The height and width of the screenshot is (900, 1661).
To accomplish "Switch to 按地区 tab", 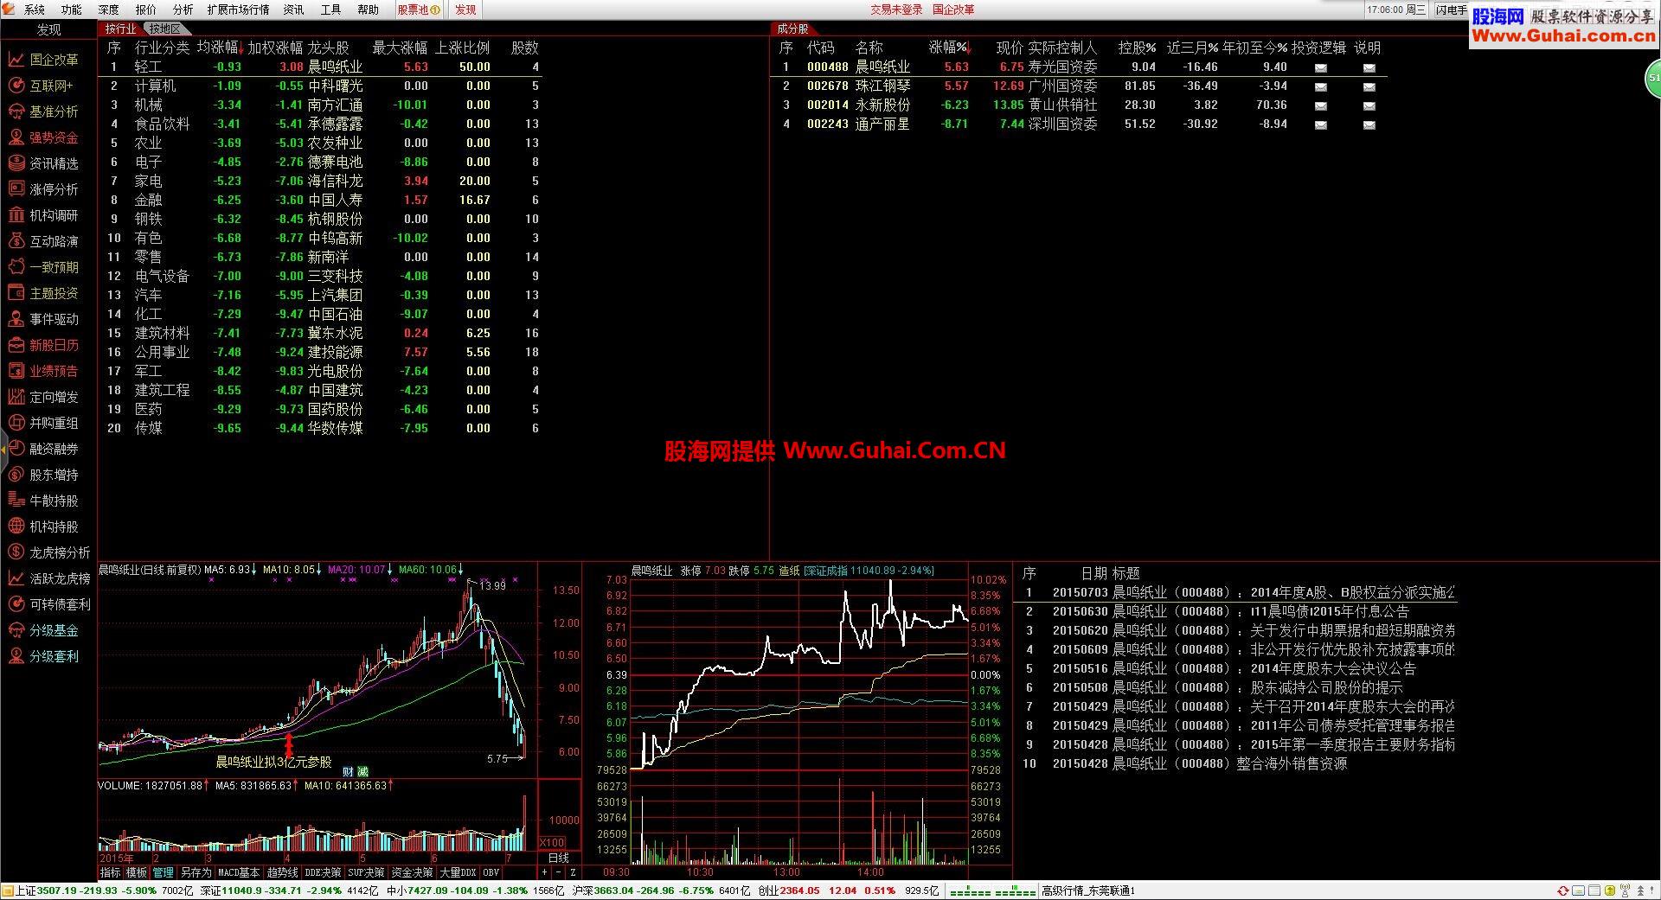I will click(x=164, y=29).
